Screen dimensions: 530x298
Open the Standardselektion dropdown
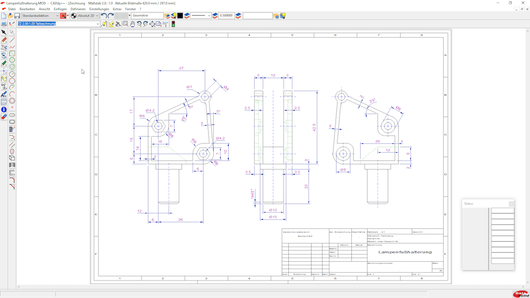point(57,16)
